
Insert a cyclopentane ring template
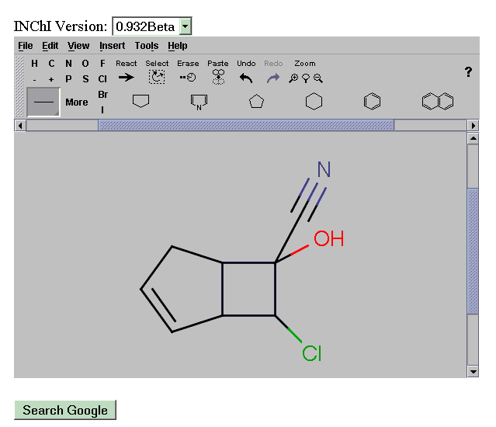256,102
